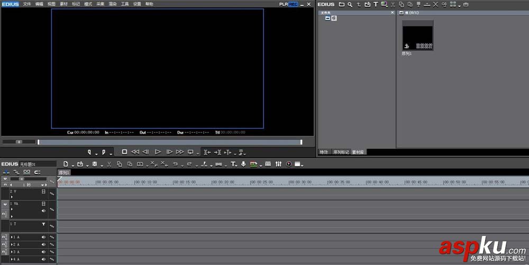The image size is (529, 265).
Task: Mute audio track 4 A
Action: [43, 259]
